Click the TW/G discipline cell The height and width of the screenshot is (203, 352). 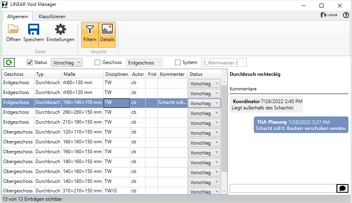pos(117,191)
